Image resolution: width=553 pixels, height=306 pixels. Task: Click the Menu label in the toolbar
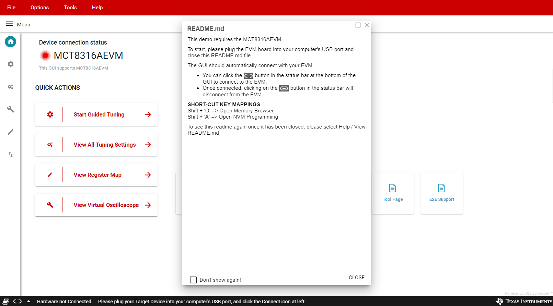pos(24,25)
